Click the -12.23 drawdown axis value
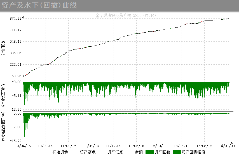239x157 pixels. (x=16, y=110)
